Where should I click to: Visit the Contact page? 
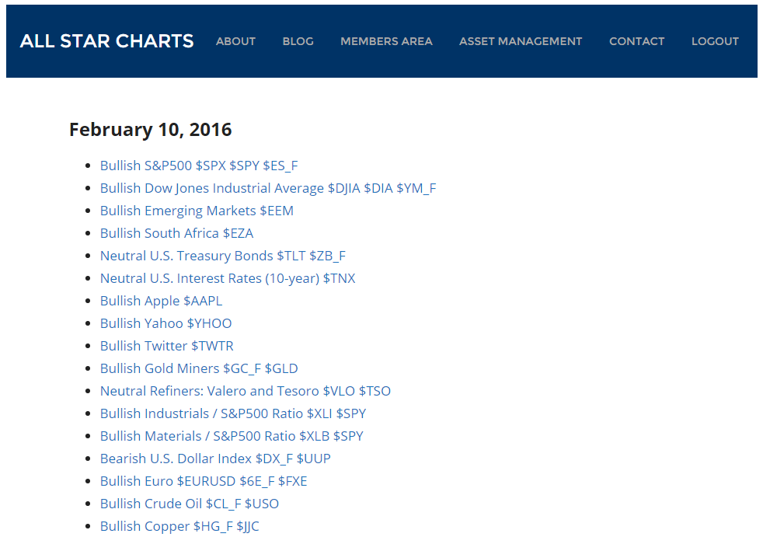[636, 41]
